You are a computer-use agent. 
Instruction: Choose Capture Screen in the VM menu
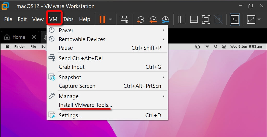[77, 86]
